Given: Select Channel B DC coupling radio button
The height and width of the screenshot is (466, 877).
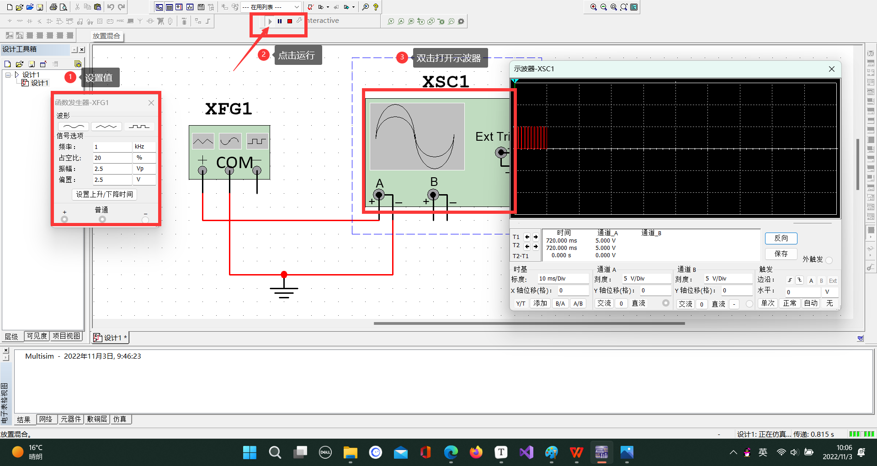Looking at the screenshot, I should (749, 303).
